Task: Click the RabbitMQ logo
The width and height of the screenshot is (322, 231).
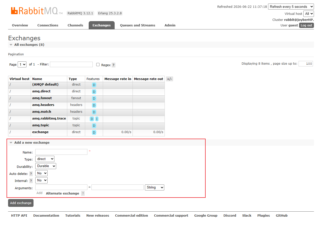Action: click(x=37, y=11)
